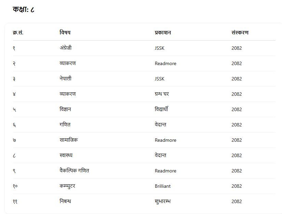The image size is (282, 214).
Task: Click the "प्रकाशन" column header
Action: (x=163, y=33)
